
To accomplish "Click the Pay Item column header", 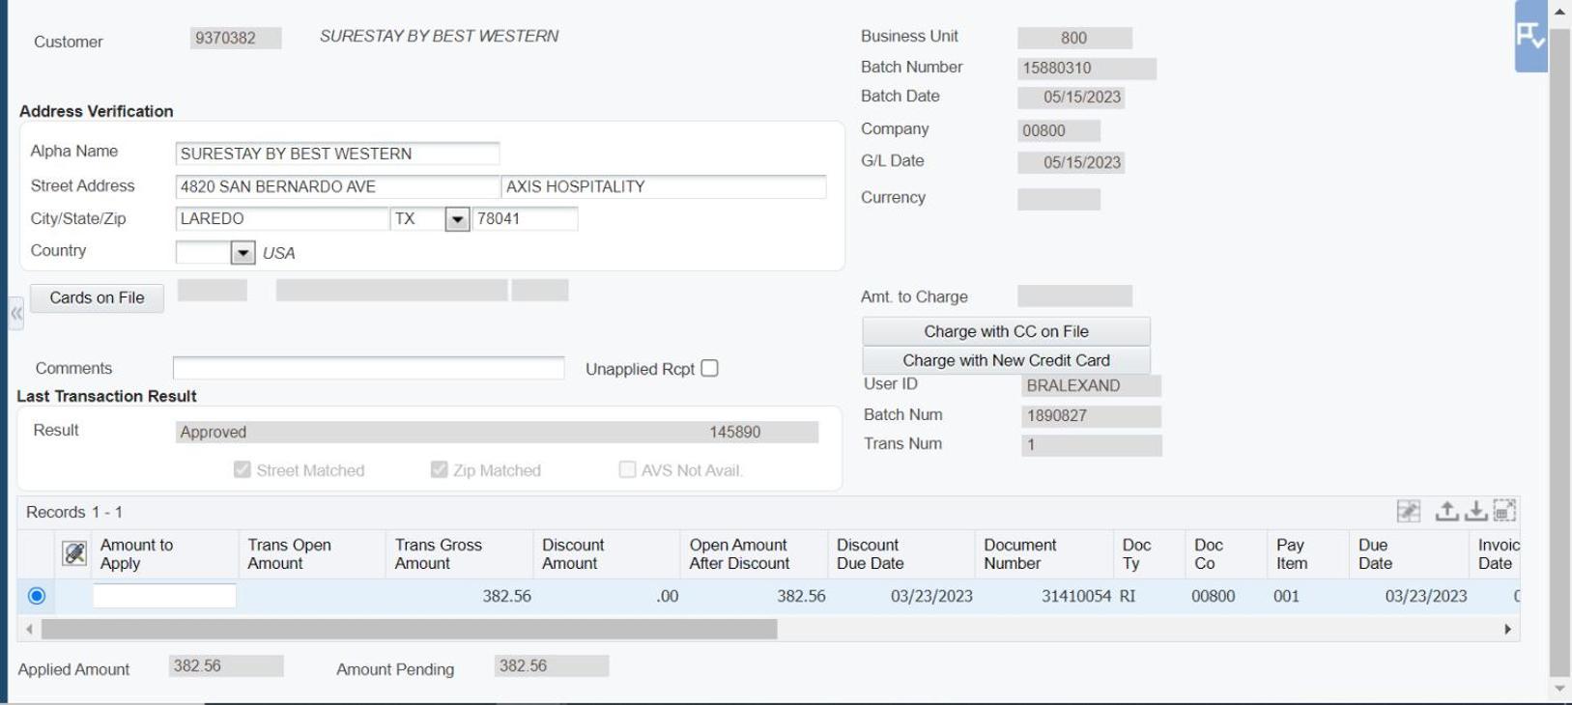I will click(1308, 554).
